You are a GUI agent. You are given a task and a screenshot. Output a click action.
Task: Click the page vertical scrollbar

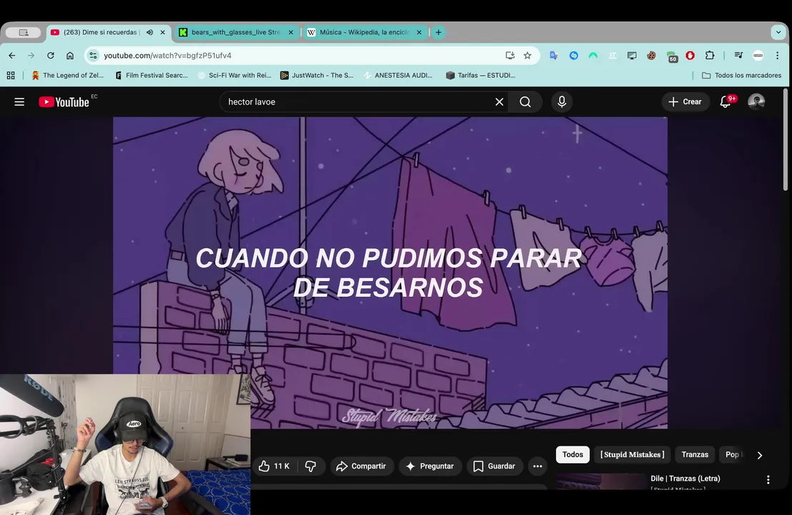click(786, 140)
